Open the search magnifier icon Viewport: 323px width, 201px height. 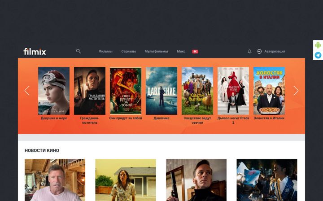78,51
